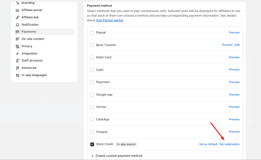Click Set redemption for Store Credit
This screenshot has width=261, height=160.
tap(229, 144)
